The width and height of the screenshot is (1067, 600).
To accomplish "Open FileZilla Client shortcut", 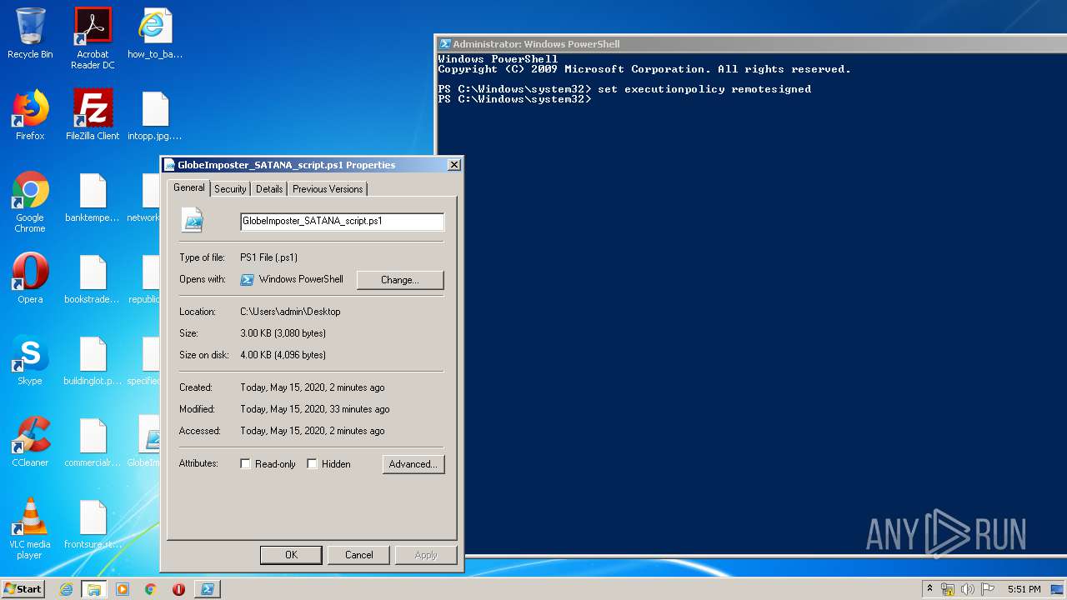I will (x=93, y=115).
